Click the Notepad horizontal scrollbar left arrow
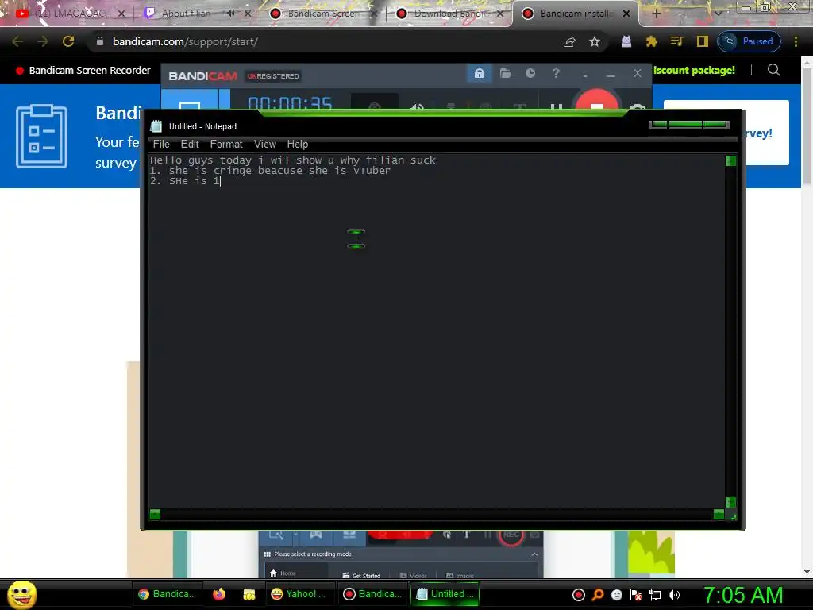The width and height of the screenshot is (813, 610). [155, 514]
